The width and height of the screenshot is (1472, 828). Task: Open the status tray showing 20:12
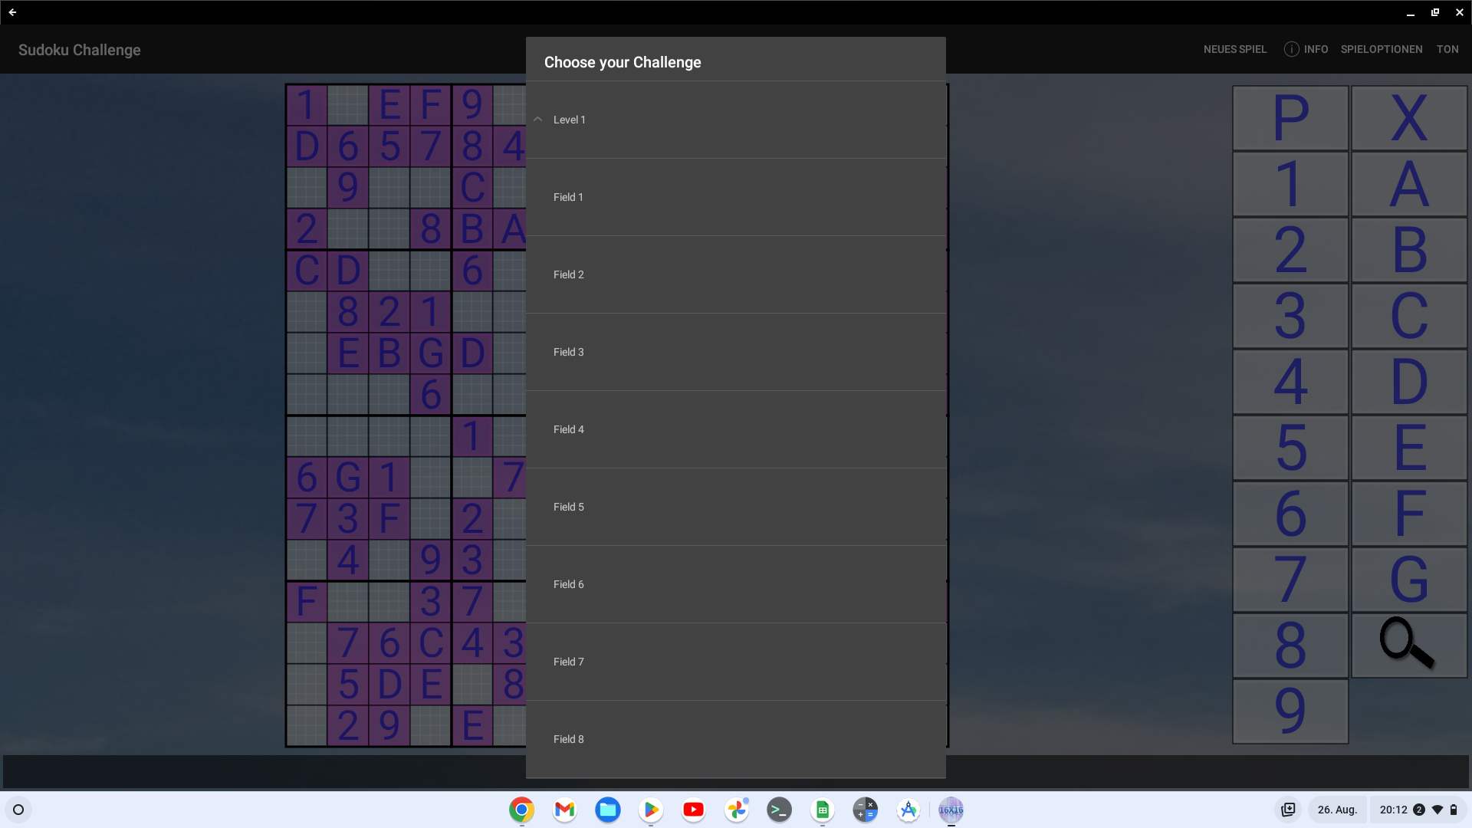[x=1418, y=810]
